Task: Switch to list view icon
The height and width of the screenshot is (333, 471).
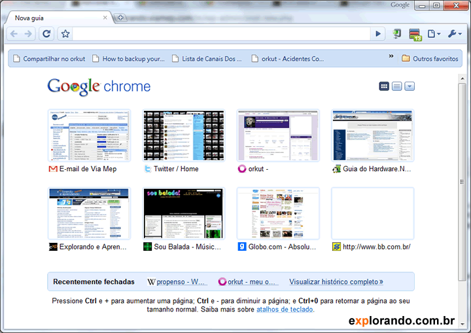Action: point(397,86)
